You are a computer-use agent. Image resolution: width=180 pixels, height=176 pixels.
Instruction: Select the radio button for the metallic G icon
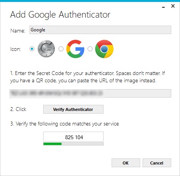[x=32, y=49]
